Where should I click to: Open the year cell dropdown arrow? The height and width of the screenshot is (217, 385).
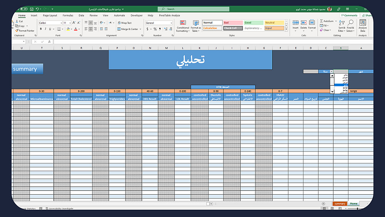pos(331,72)
